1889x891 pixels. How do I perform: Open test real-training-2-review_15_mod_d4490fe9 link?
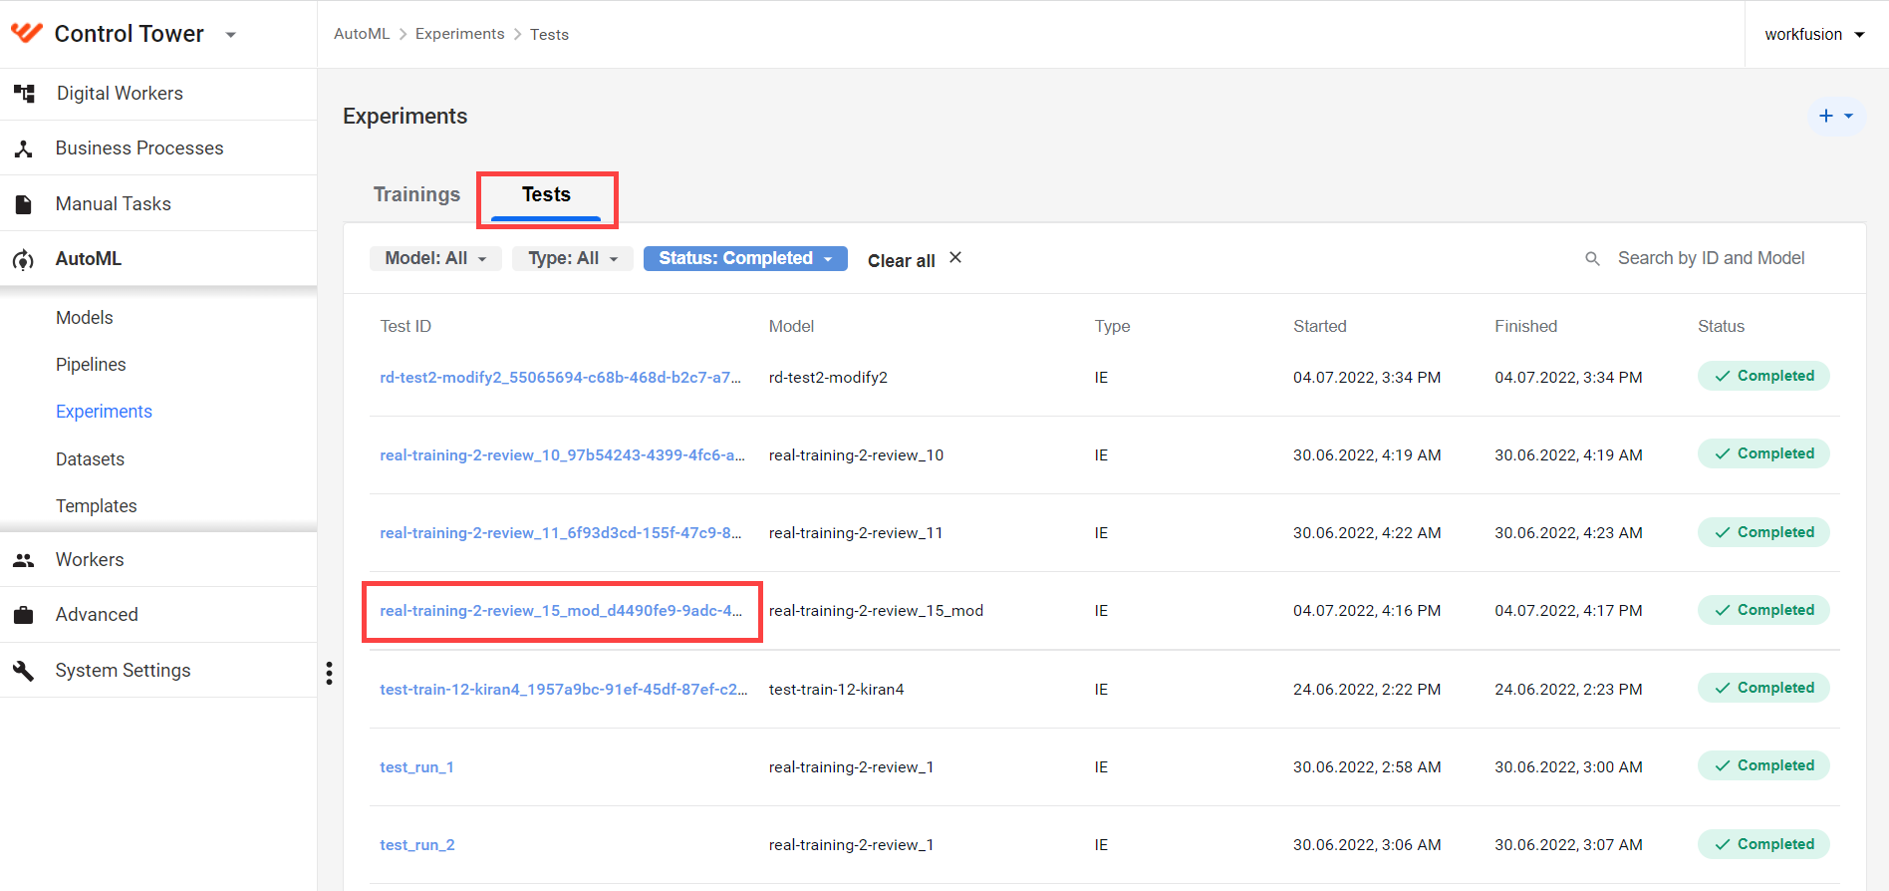[x=561, y=611]
